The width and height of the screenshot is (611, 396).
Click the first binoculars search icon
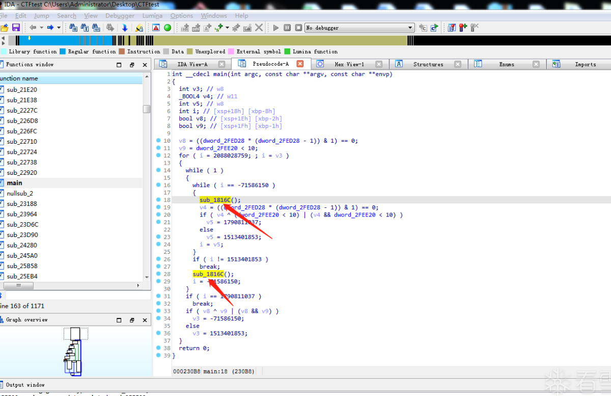[73, 28]
